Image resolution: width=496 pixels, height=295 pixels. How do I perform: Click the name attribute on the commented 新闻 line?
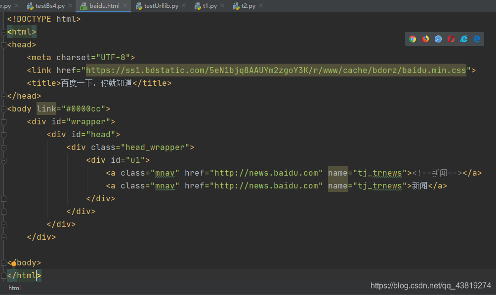click(338, 173)
